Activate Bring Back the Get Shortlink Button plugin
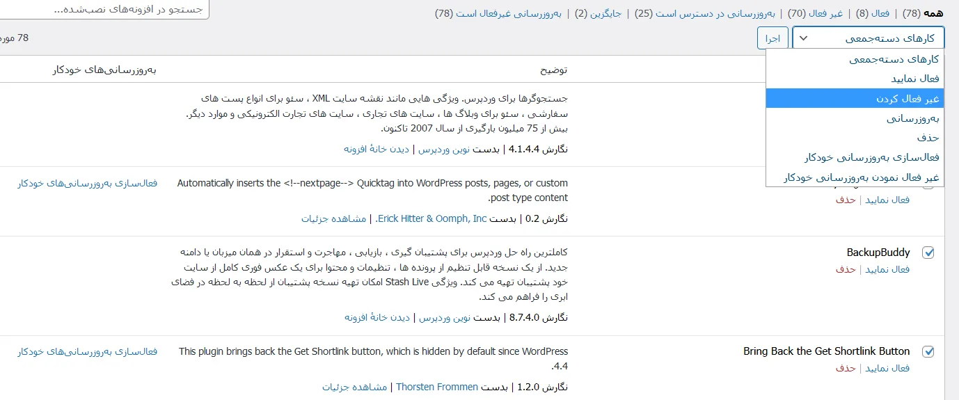Image resolution: width=959 pixels, height=400 pixels. (887, 368)
